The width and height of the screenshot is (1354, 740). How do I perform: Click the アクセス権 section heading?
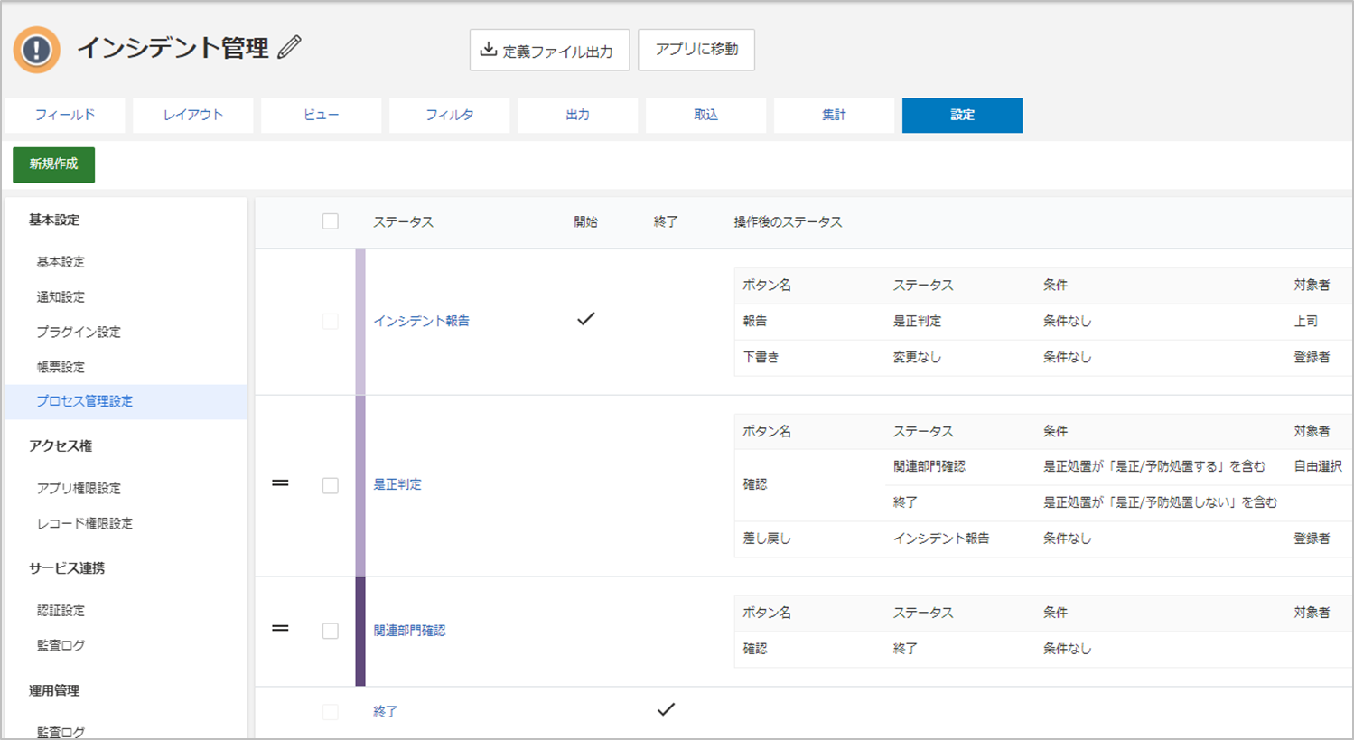click(60, 445)
